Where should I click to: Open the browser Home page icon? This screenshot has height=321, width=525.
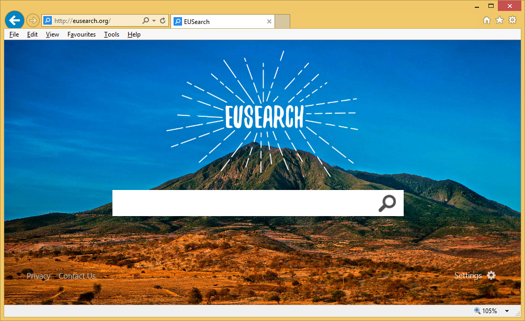coord(487,20)
